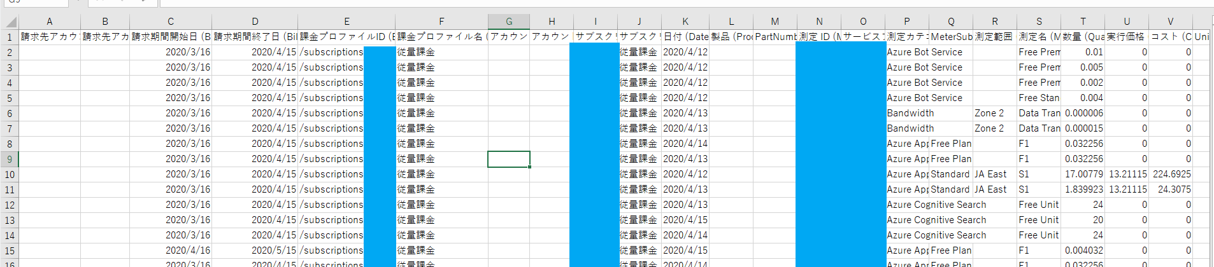The width and height of the screenshot is (1214, 267).
Task: Click the MeterSub header cell in Q1
Action: point(950,37)
